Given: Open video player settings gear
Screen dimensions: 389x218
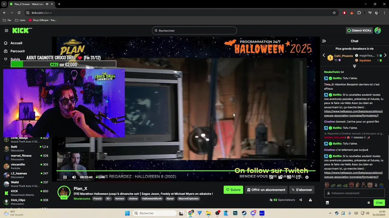Looking at the screenshot, I should 307,177.
